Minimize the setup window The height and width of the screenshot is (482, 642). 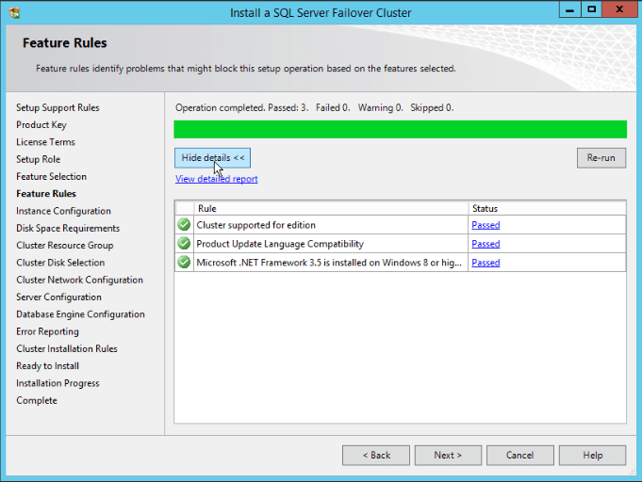coord(567,10)
